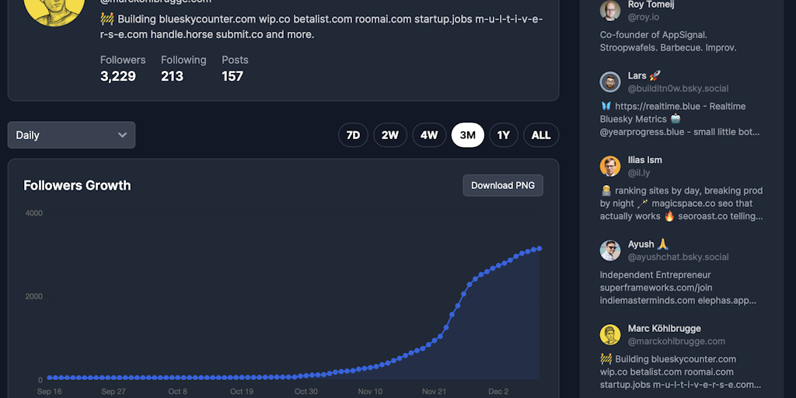Click the Following count 213
The width and height of the screenshot is (796, 398).
tap(172, 76)
